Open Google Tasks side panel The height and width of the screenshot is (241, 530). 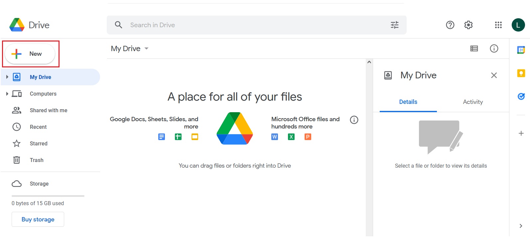click(521, 96)
